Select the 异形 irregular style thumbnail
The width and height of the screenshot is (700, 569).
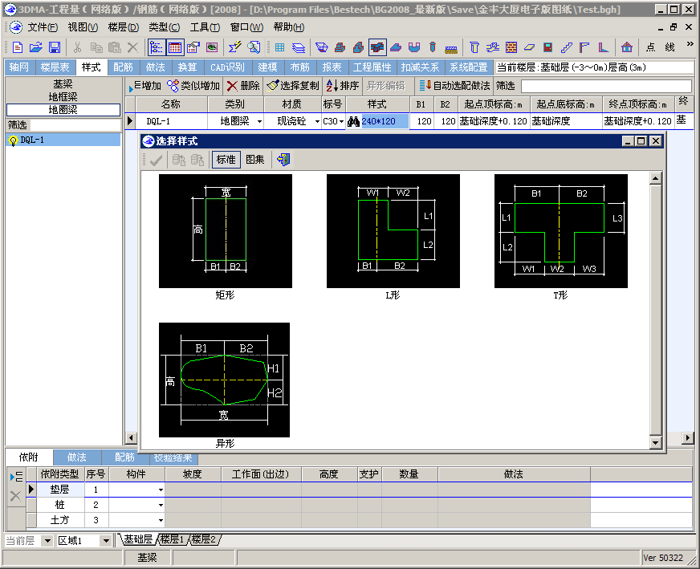tap(224, 380)
